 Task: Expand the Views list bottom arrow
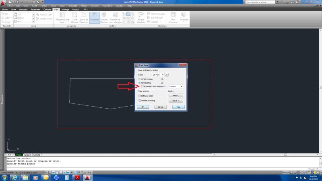click(x=33, y=22)
